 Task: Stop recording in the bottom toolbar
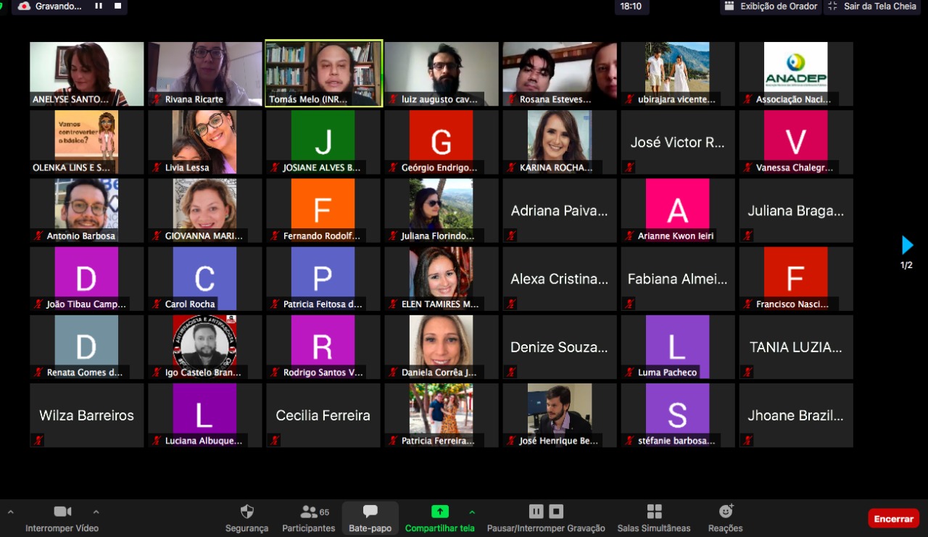556,512
